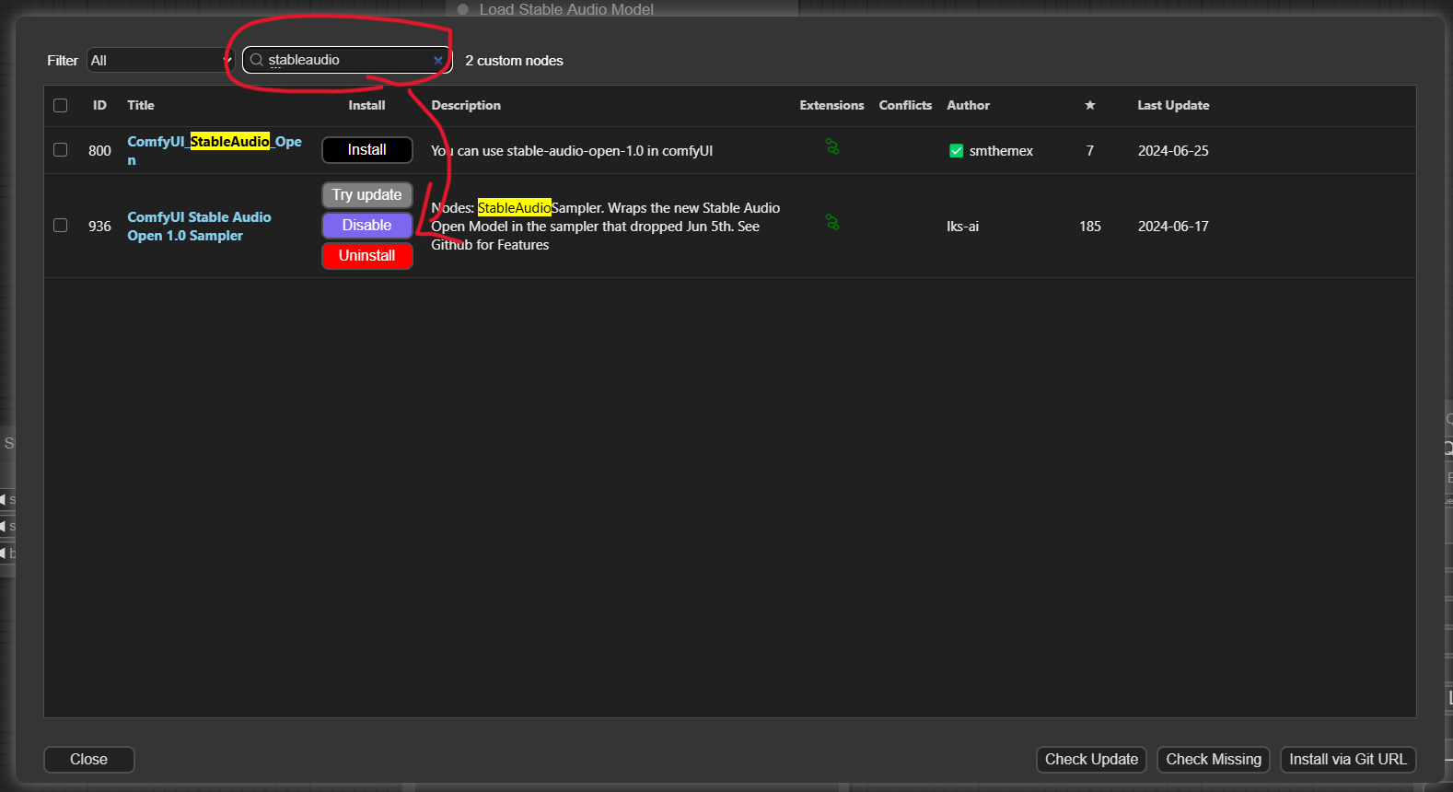Open extensions icon for Stable Audio Sampler row
Viewport: 1453px width, 792px height.
coord(832,222)
